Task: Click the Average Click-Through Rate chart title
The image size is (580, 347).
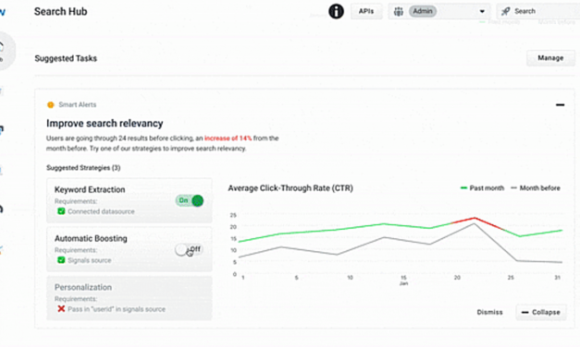Action: 290,188
